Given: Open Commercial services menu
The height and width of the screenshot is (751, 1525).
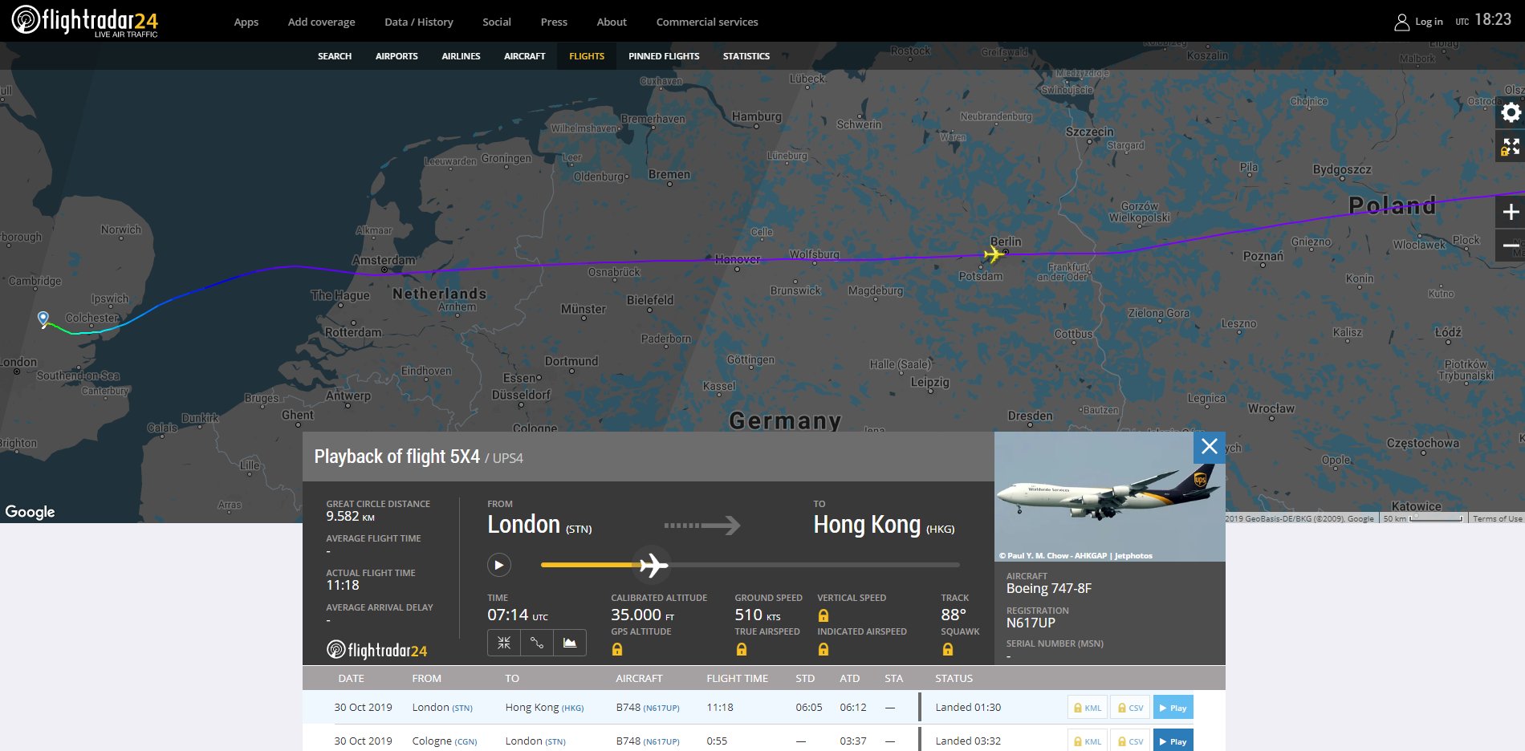Looking at the screenshot, I should click(707, 22).
